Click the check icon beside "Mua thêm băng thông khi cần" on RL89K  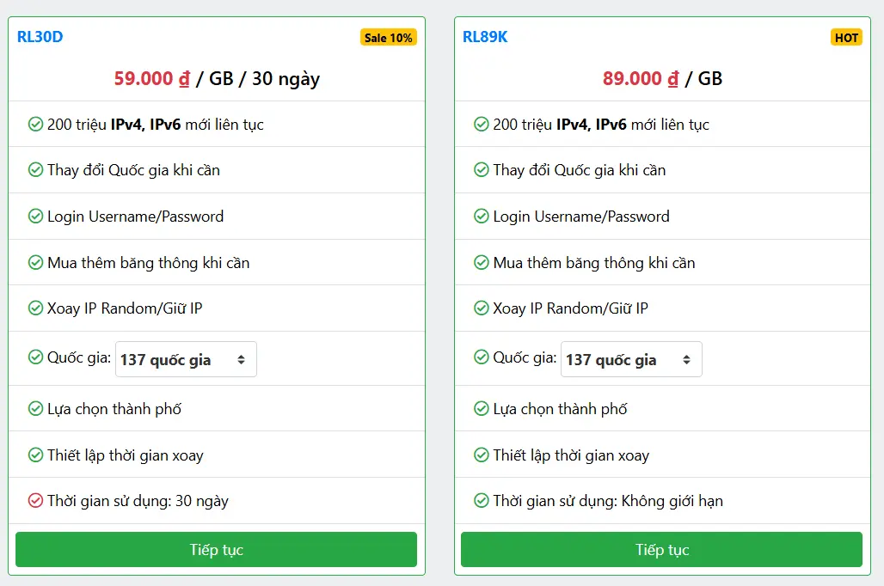[480, 263]
